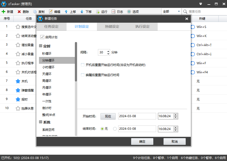Enable 唤醒后重置开始运行时间 checkbox
227x161 pixels.
point(82,75)
